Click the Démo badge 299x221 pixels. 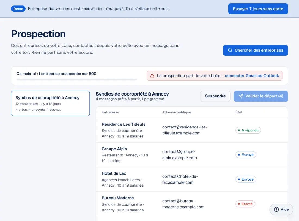click(18, 9)
